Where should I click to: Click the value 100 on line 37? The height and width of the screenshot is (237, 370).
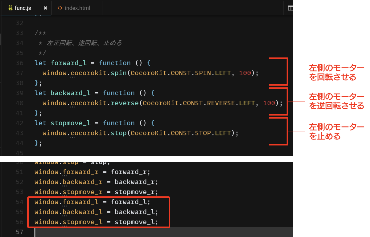245,73
